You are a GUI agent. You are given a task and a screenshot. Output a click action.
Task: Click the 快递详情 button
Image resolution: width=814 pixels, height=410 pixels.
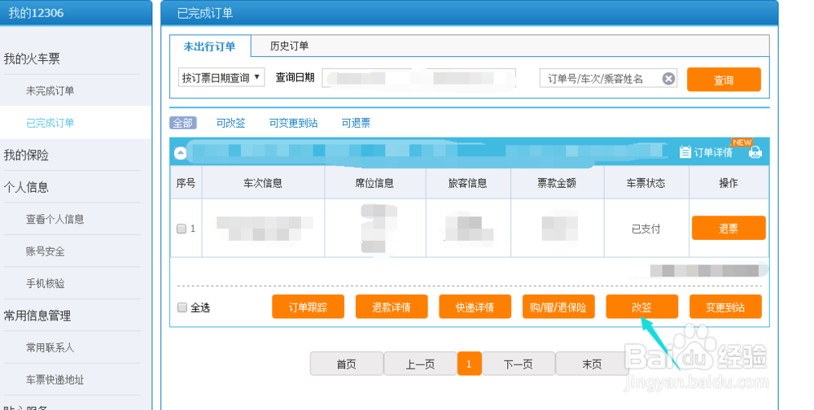pyautogui.click(x=475, y=307)
